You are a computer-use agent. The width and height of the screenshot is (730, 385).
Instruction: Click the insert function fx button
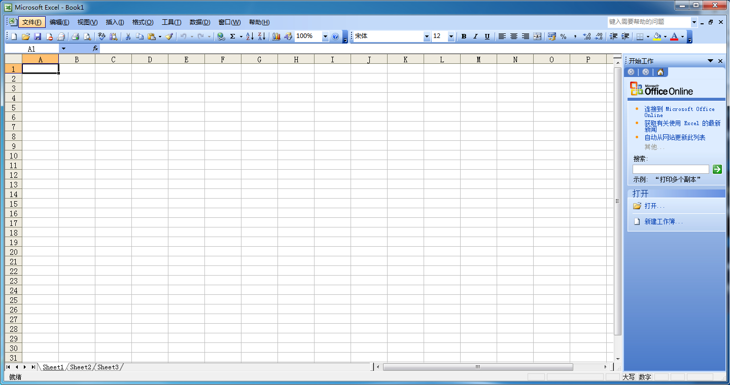[95, 49]
